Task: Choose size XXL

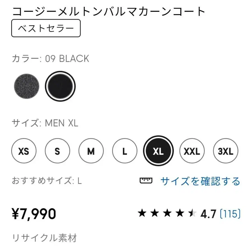Action: [x=192, y=151]
